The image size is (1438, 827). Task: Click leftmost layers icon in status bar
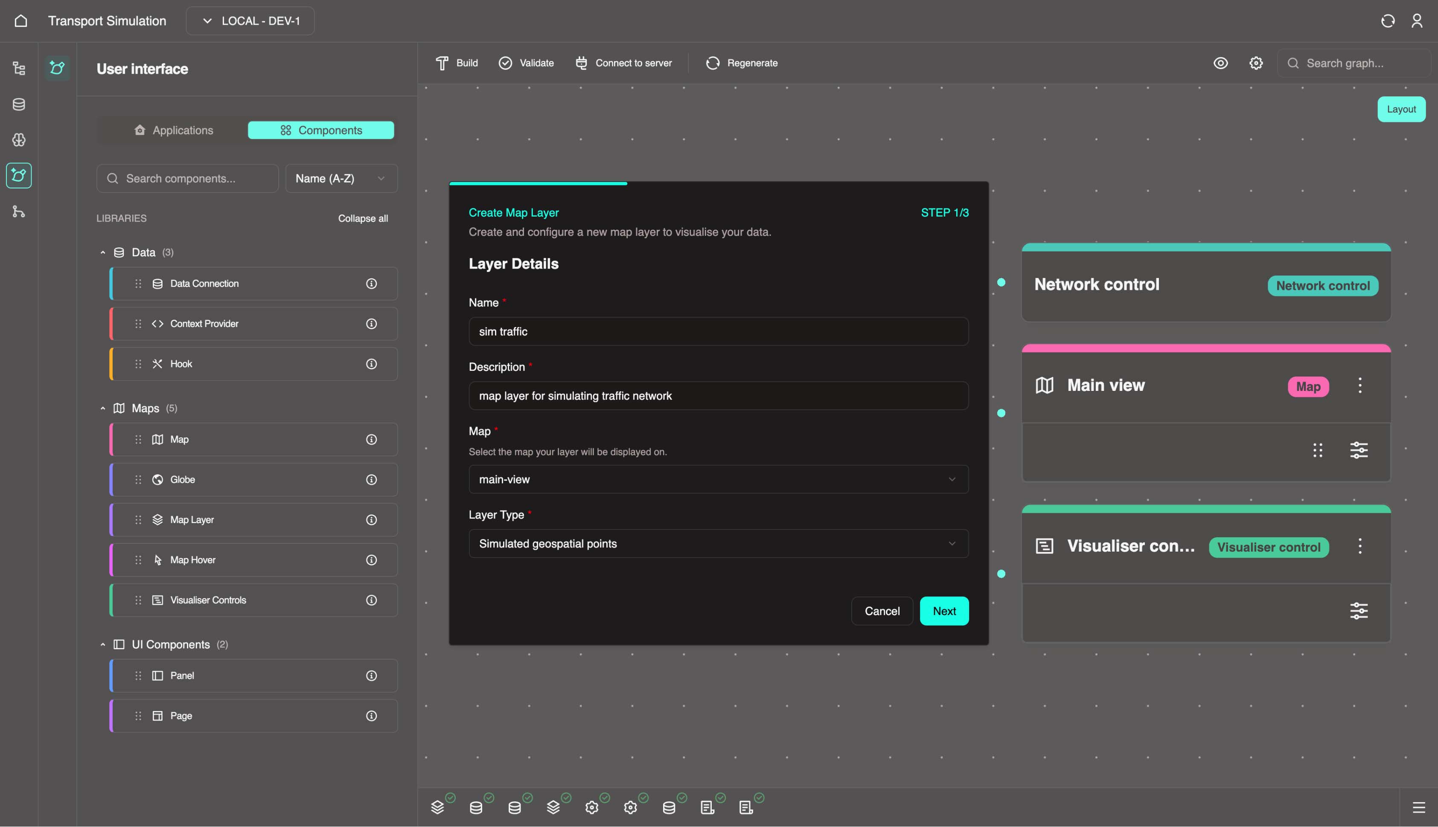click(437, 807)
